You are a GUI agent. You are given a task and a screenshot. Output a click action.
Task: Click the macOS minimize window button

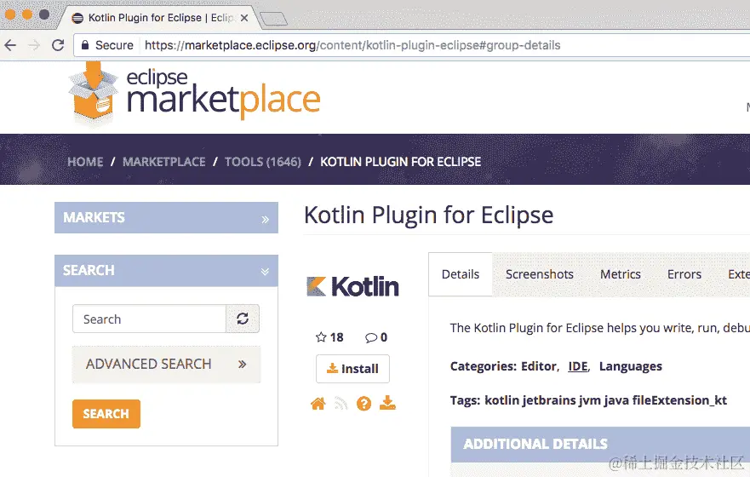(27, 14)
